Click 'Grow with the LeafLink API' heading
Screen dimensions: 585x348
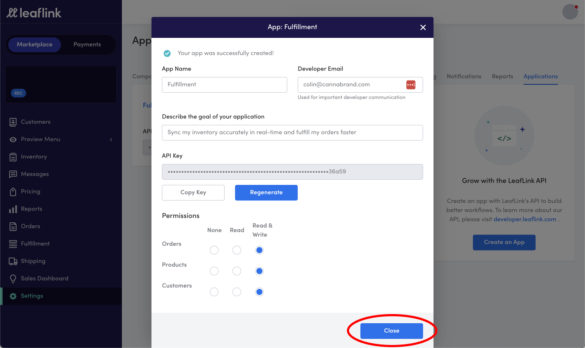point(504,181)
